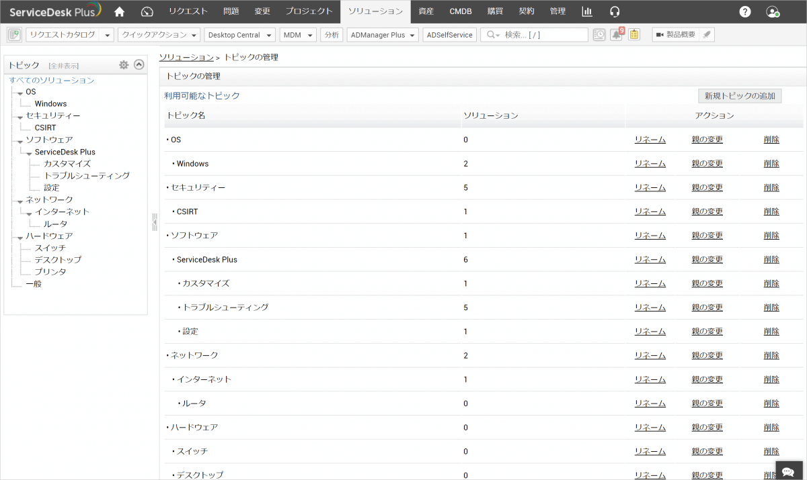Screen dimensions: 807x480
Task: Open the search type magnifier dropdown
Action: coord(493,35)
